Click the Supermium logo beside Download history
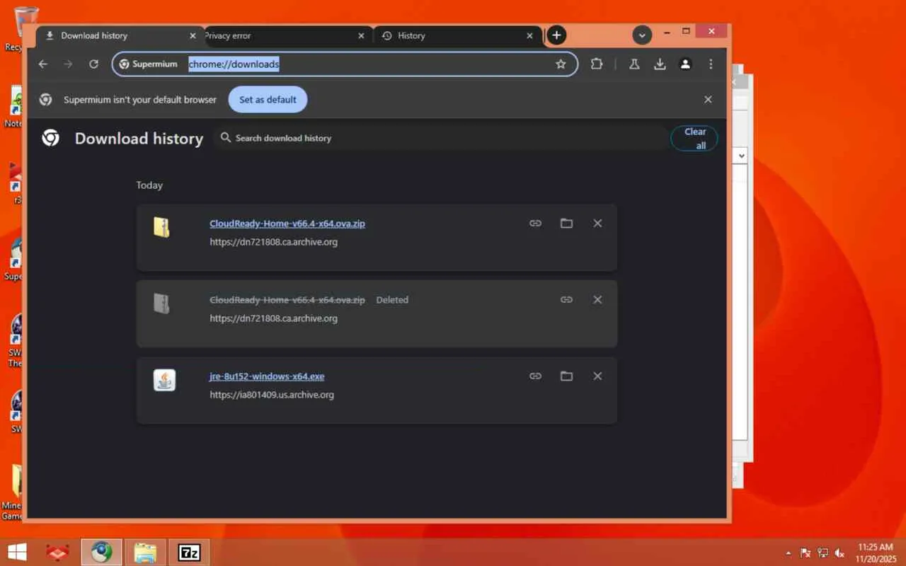Screen dimensions: 906x566 (50, 138)
